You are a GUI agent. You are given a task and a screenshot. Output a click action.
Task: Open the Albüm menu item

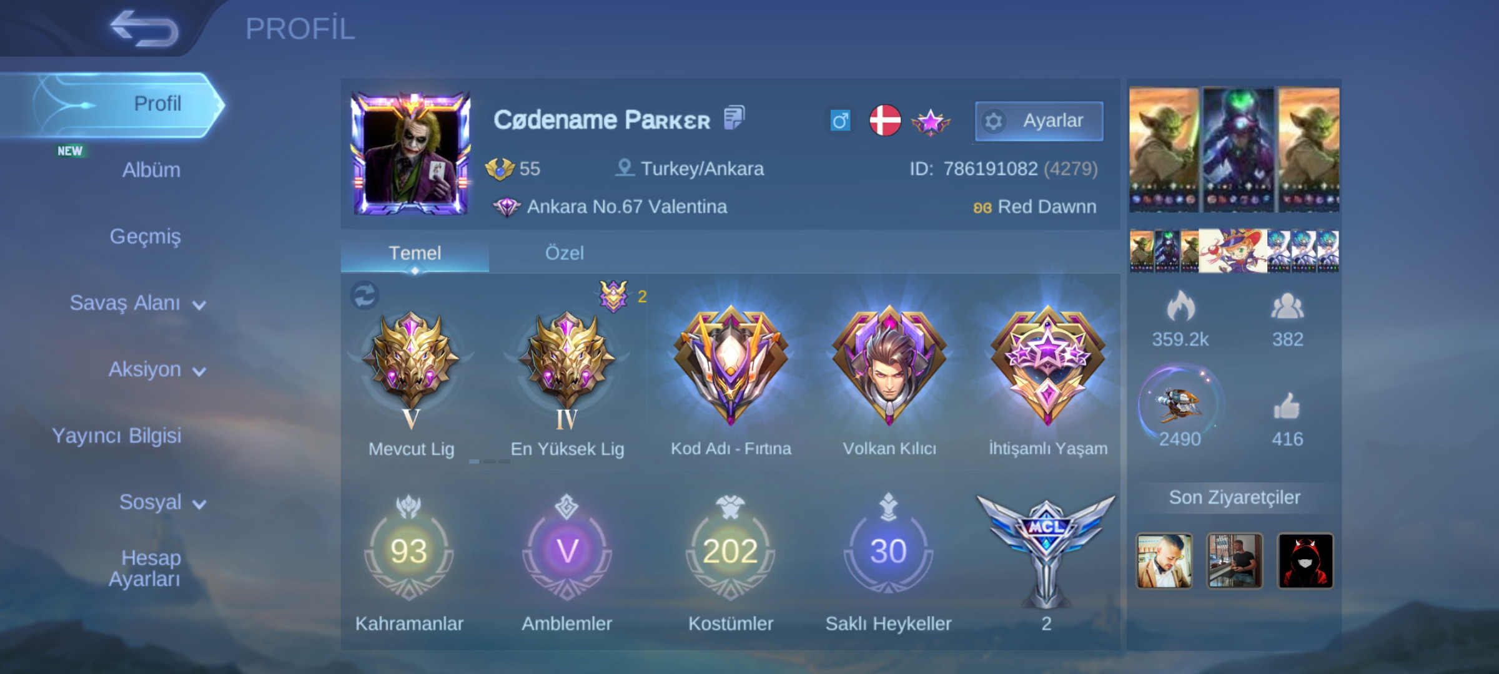[x=151, y=170]
